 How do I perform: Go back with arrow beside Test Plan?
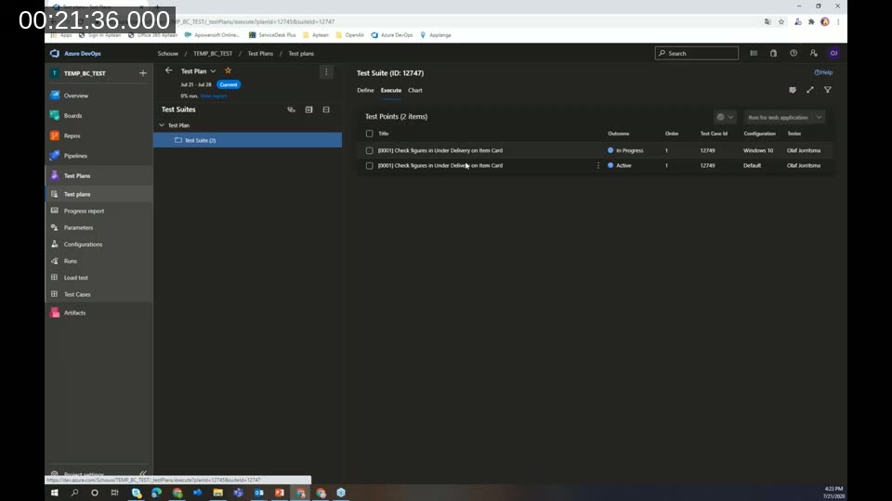pyautogui.click(x=168, y=71)
